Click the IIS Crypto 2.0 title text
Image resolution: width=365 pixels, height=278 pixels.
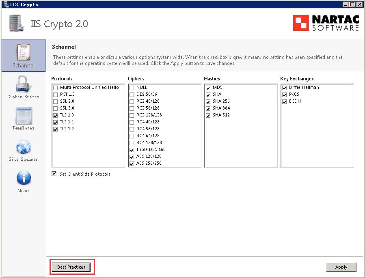[x=59, y=24]
